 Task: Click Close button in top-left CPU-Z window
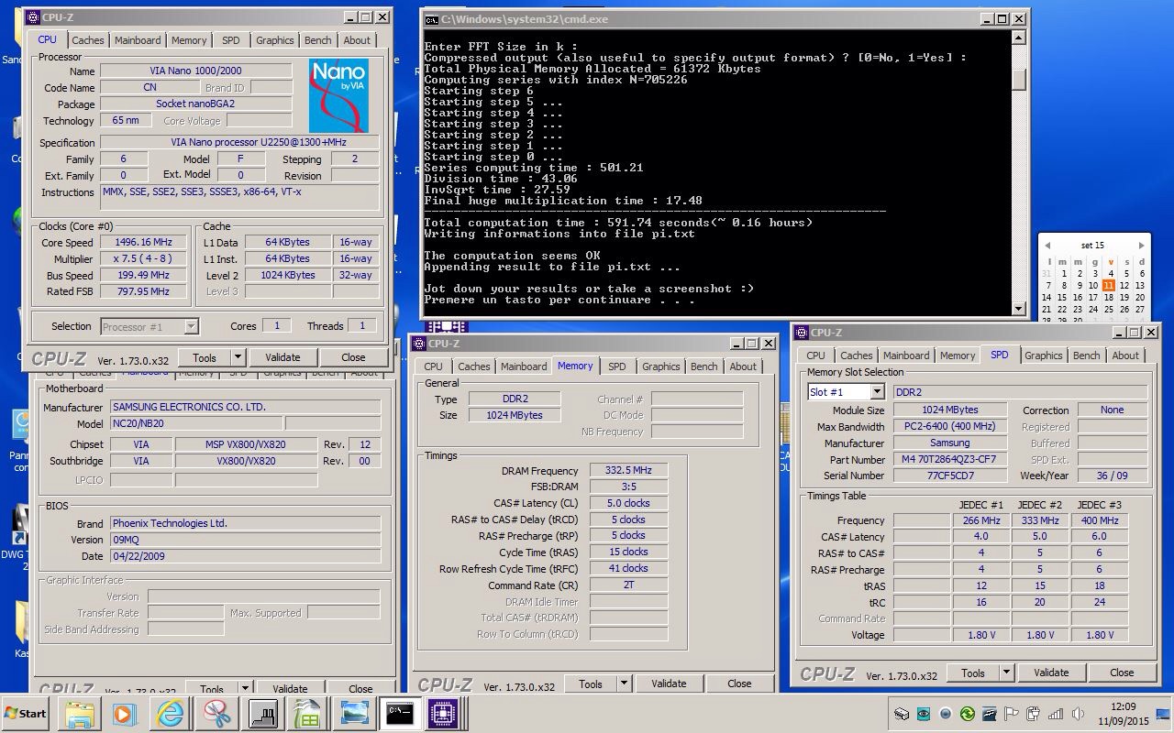point(353,357)
